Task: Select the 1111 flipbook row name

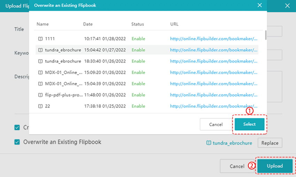Action: click(x=50, y=39)
